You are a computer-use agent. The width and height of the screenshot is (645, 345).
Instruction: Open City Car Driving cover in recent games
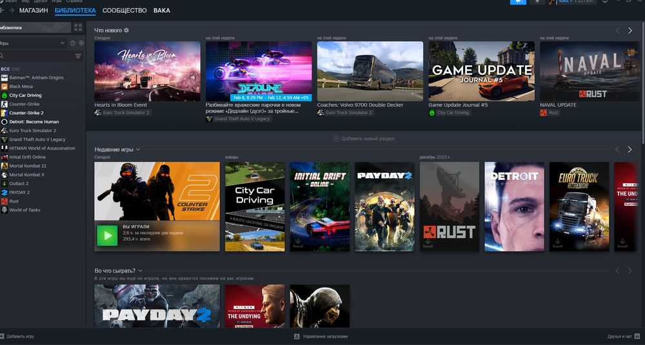click(255, 206)
